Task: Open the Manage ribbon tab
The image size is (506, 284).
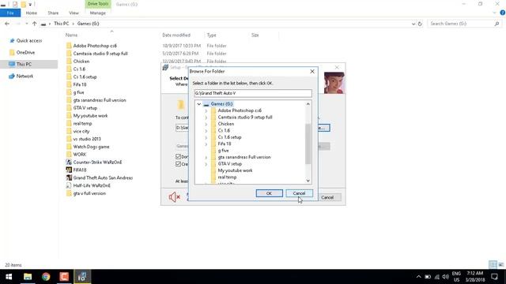Action: coord(98,13)
